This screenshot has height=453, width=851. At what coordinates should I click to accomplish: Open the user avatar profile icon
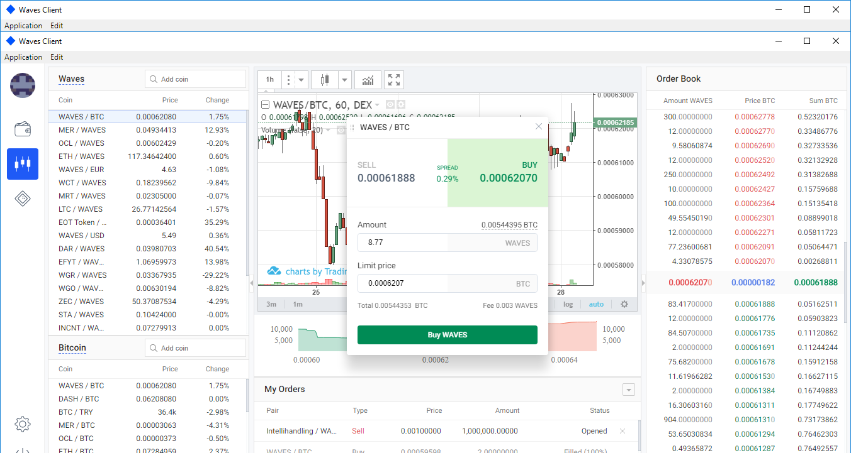click(23, 85)
